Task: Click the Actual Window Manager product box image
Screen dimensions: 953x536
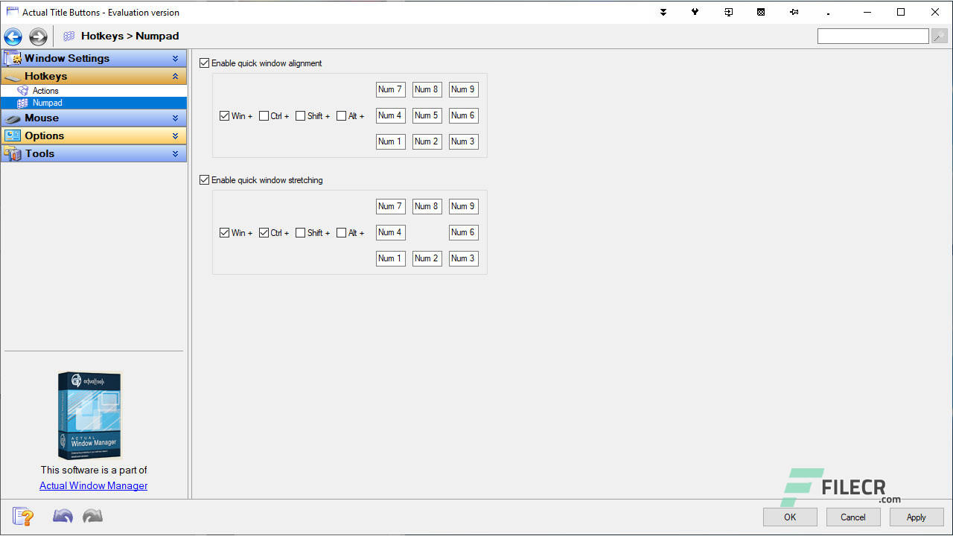Action: pos(89,415)
